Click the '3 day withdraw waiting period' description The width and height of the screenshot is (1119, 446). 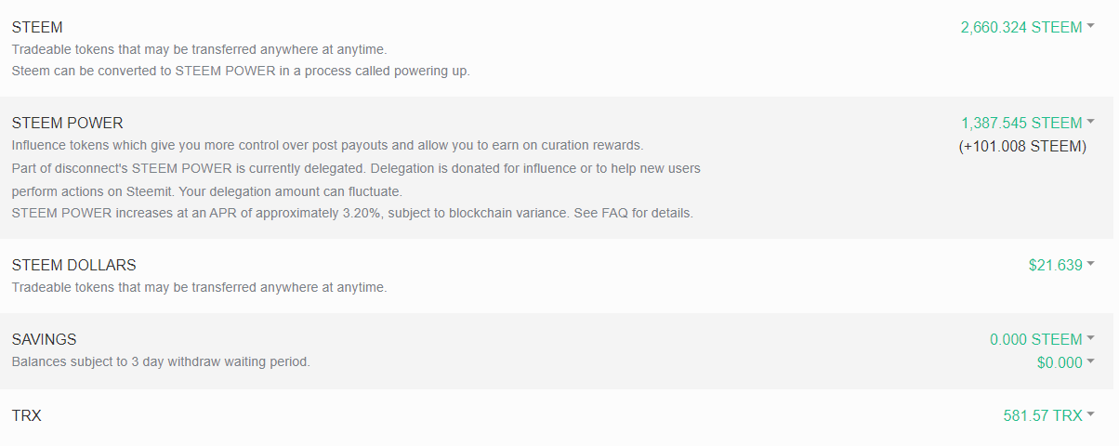[214, 361]
